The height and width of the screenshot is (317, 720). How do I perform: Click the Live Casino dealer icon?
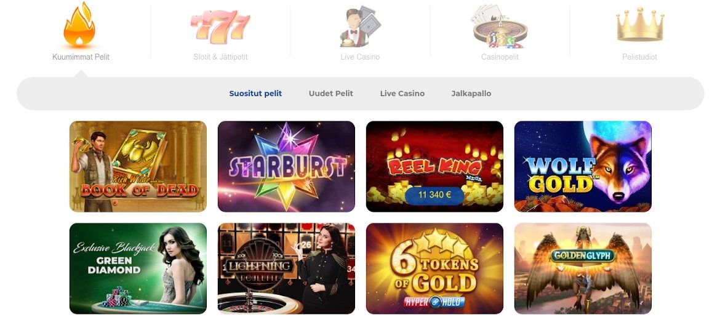[x=361, y=26]
